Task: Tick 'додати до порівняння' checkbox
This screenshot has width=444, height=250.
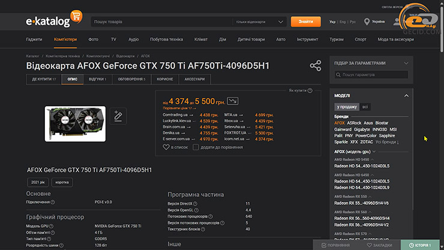Action: [196, 147]
